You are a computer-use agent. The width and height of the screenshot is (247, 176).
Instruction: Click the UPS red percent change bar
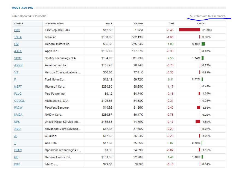[198, 122]
